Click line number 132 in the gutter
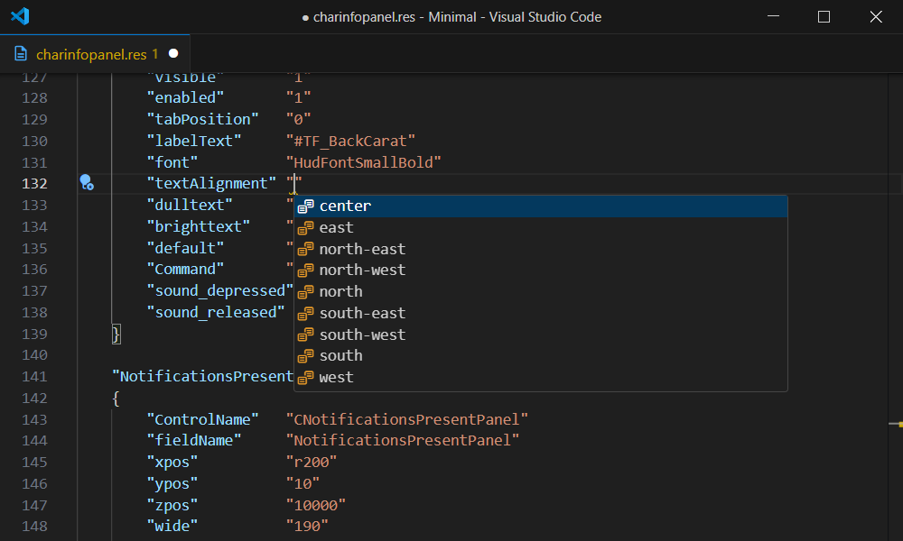The width and height of the screenshot is (903, 541). coord(34,183)
